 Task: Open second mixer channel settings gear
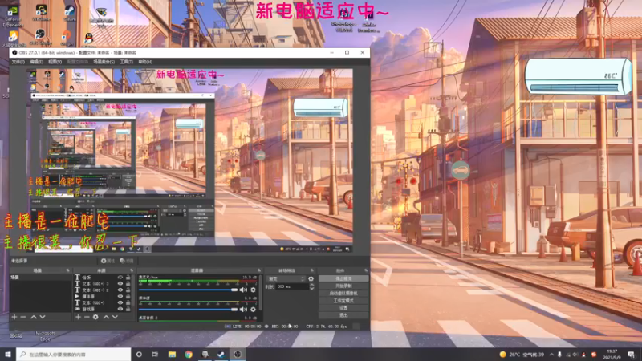point(253,310)
